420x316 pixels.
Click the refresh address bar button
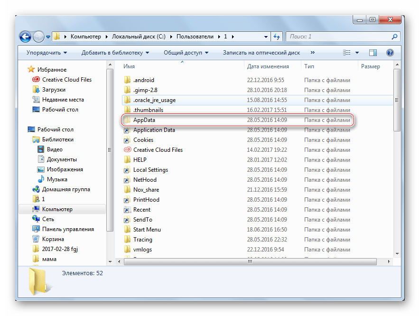coord(277,37)
